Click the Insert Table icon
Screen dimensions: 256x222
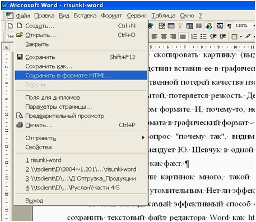(x=171, y=26)
